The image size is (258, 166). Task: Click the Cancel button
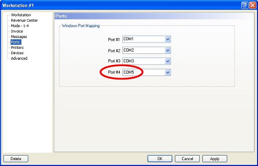pos(187,159)
